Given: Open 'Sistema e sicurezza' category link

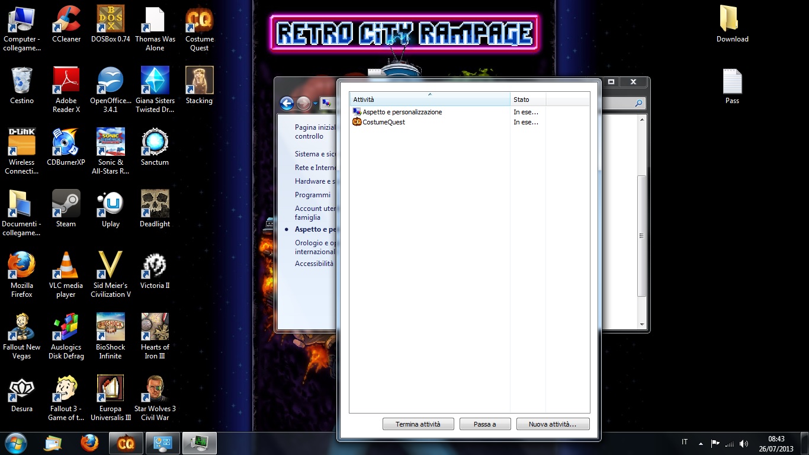Looking at the screenshot, I should pos(316,154).
